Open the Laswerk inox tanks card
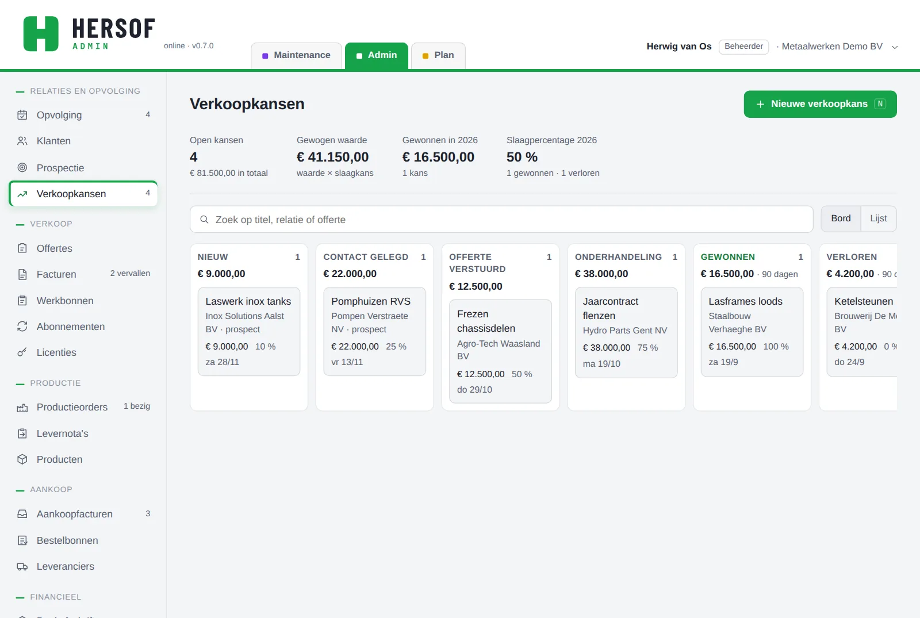The image size is (920, 618). point(249,332)
